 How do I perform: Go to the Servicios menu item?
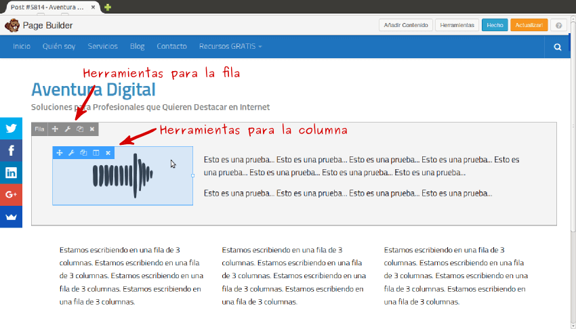(x=102, y=47)
